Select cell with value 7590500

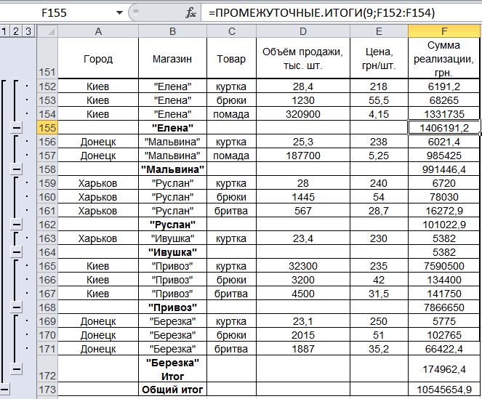coord(444,265)
